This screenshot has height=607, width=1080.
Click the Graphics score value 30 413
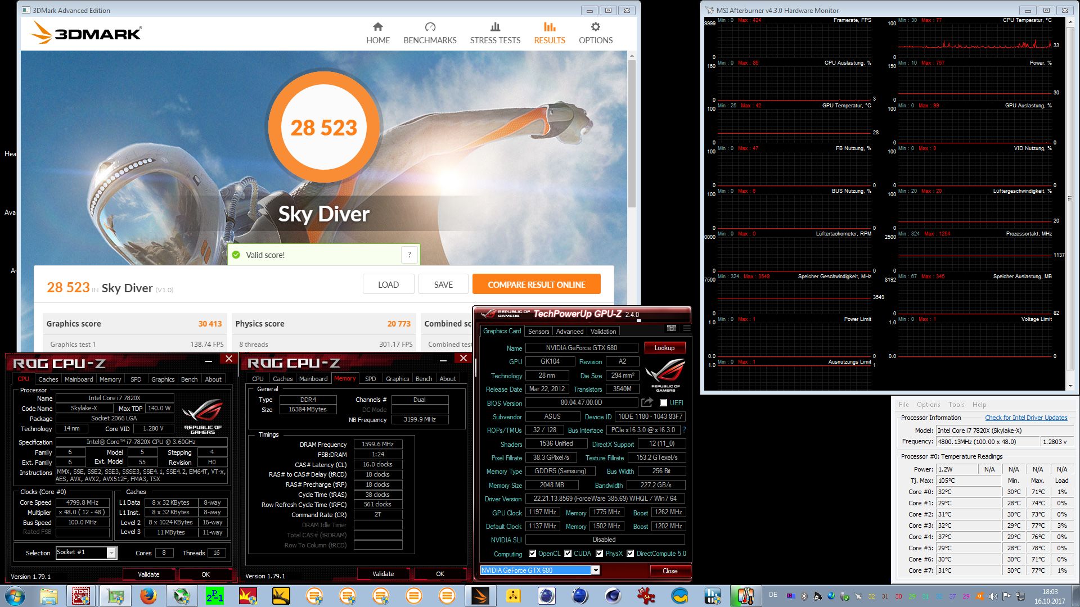[210, 324]
